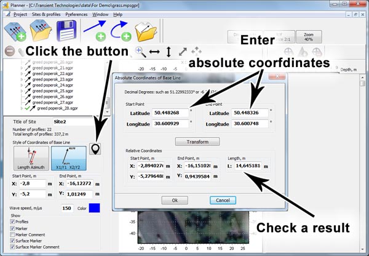Add a curved profile with arc arrow icon
This screenshot has width=369, height=256.
click(x=121, y=31)
